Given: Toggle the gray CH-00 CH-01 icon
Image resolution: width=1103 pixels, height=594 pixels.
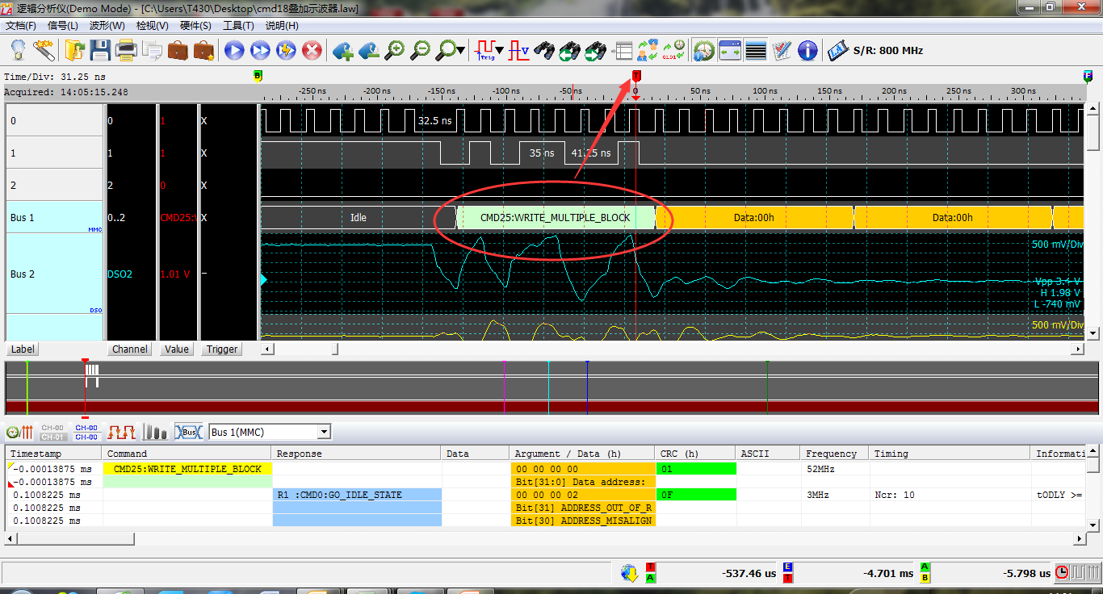Looking at the screenshot, I should click(52, 432).
